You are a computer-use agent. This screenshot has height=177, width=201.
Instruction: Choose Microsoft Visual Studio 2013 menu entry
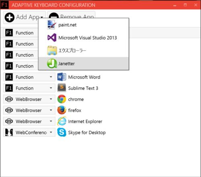(x=84, y=38)
